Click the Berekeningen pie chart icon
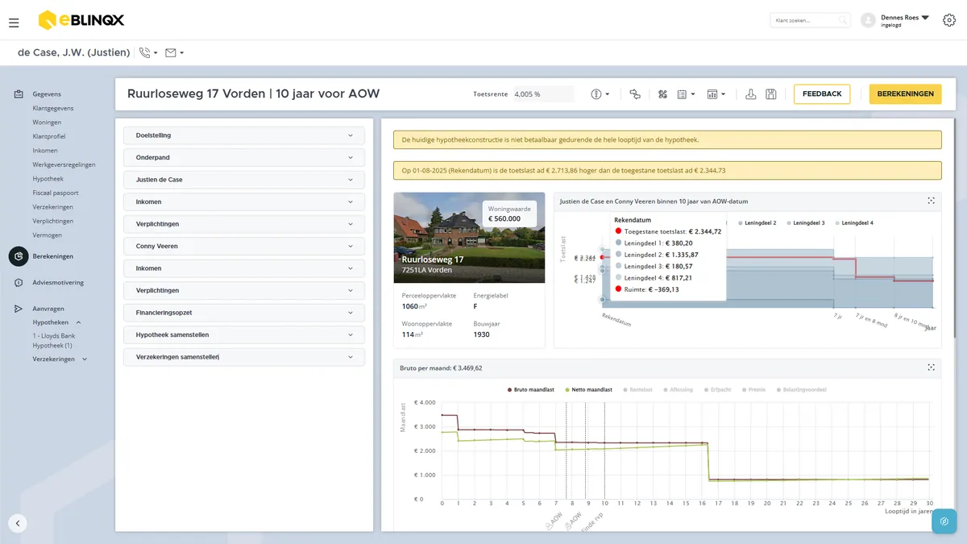 [19, 256]
